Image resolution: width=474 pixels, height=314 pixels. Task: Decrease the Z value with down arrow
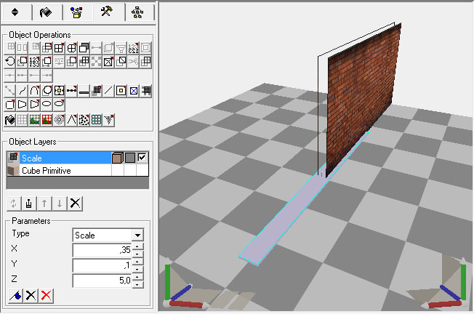click(138, 283)
